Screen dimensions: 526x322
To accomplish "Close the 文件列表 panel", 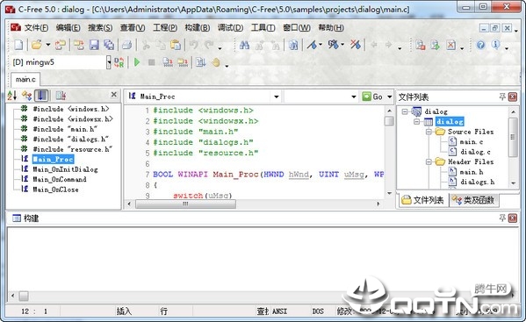I will [513, 97].
